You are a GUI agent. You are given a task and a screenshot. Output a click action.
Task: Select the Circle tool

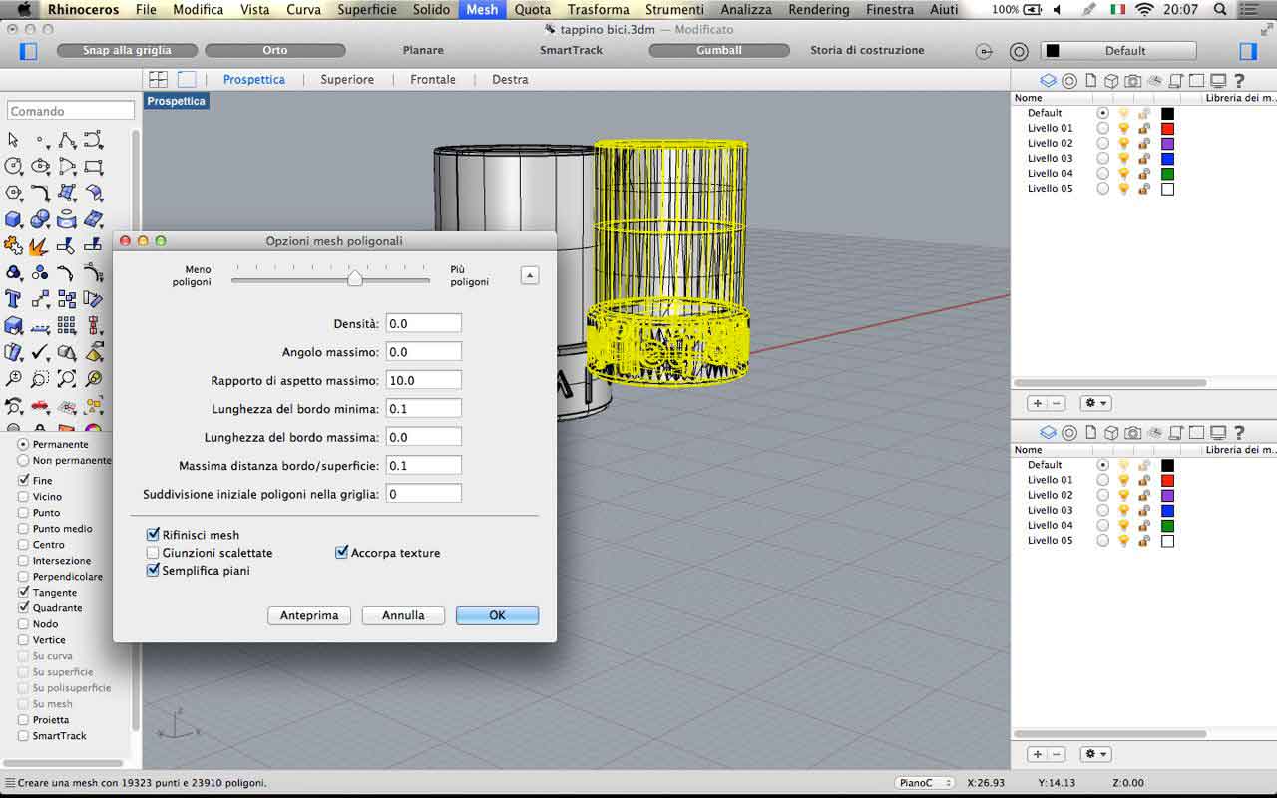[13, 166]
